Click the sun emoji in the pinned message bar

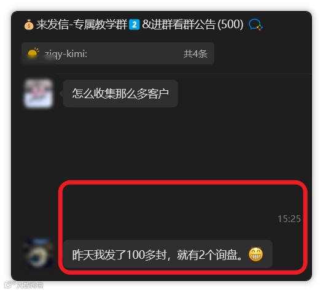33,53
